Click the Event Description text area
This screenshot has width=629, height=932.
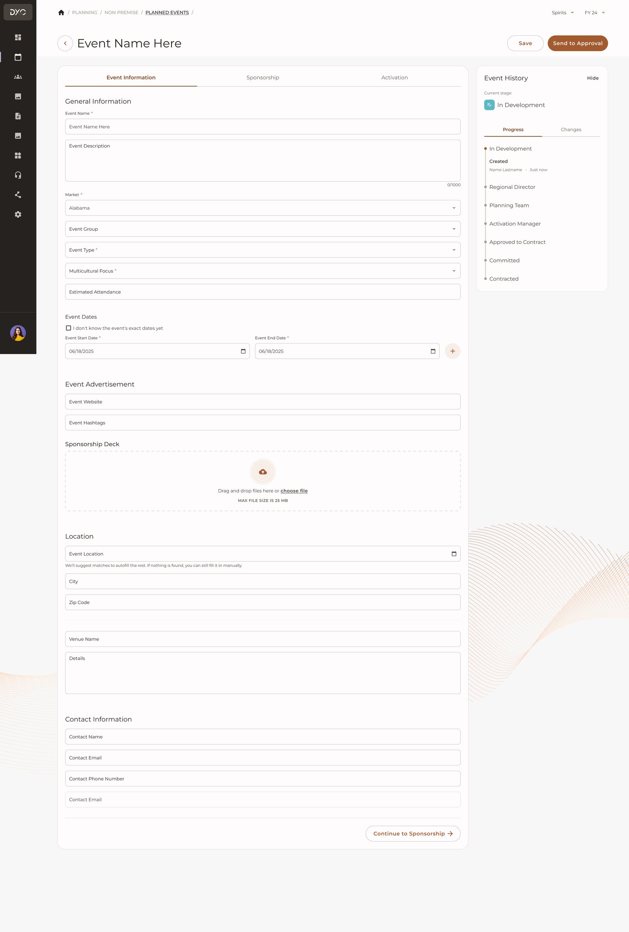[263, 161]
